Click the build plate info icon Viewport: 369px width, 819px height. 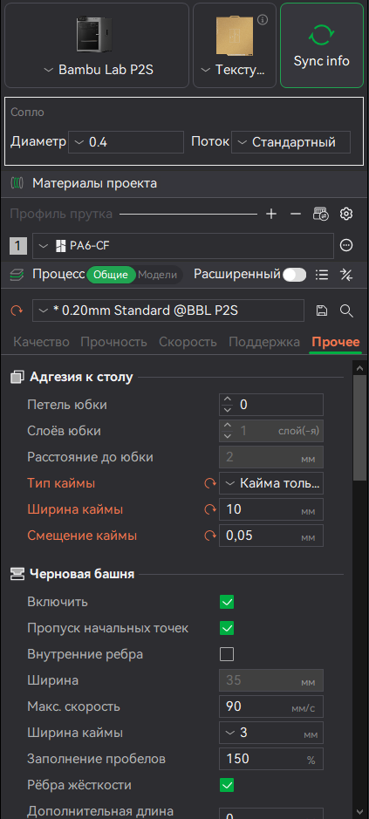click(263, 20)
